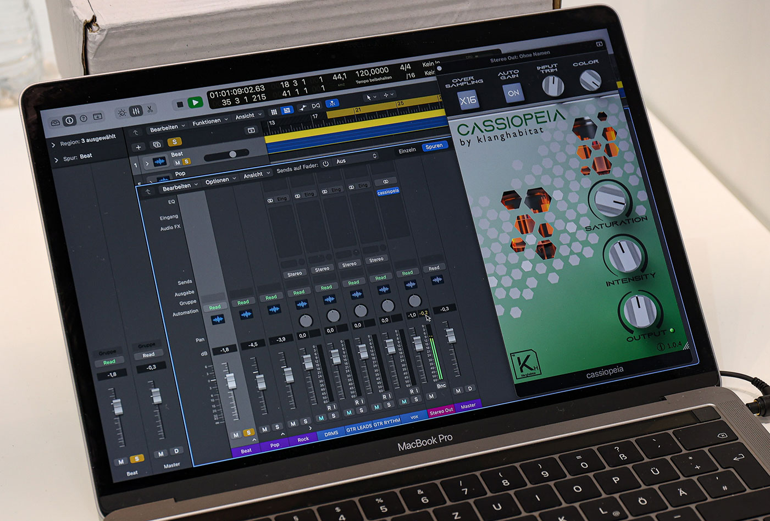Open tracks area Bearbeiten menu

coord(168,129)
